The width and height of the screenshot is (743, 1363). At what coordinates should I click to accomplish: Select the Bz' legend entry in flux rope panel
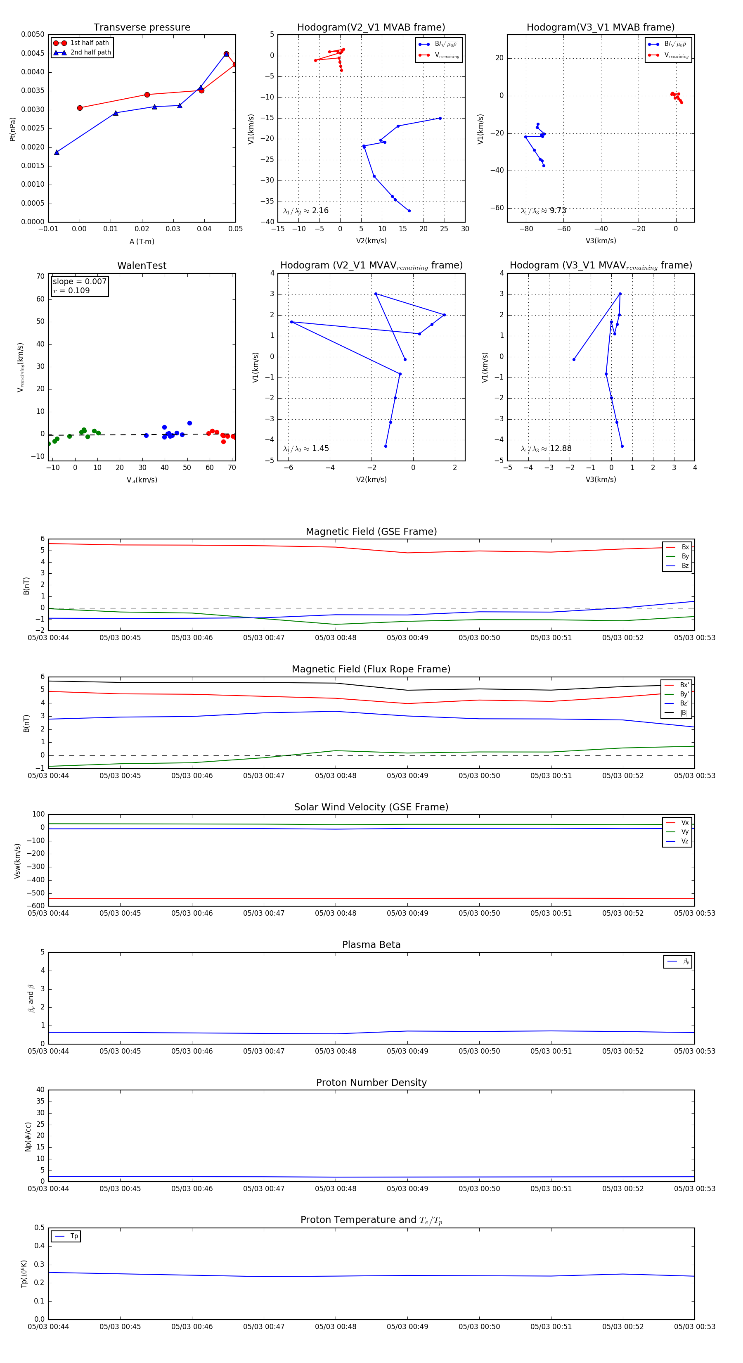coord(677,703)
